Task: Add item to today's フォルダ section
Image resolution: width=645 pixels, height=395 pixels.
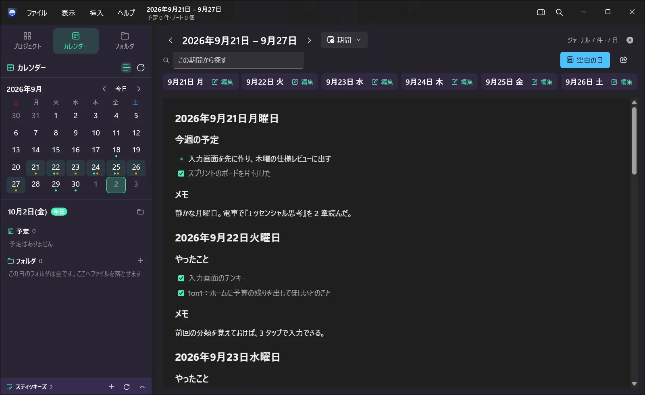Action: tap(140, 260)
